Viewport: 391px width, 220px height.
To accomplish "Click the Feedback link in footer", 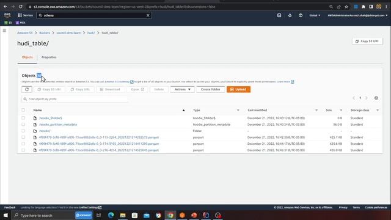I will (x=10, y=208).
